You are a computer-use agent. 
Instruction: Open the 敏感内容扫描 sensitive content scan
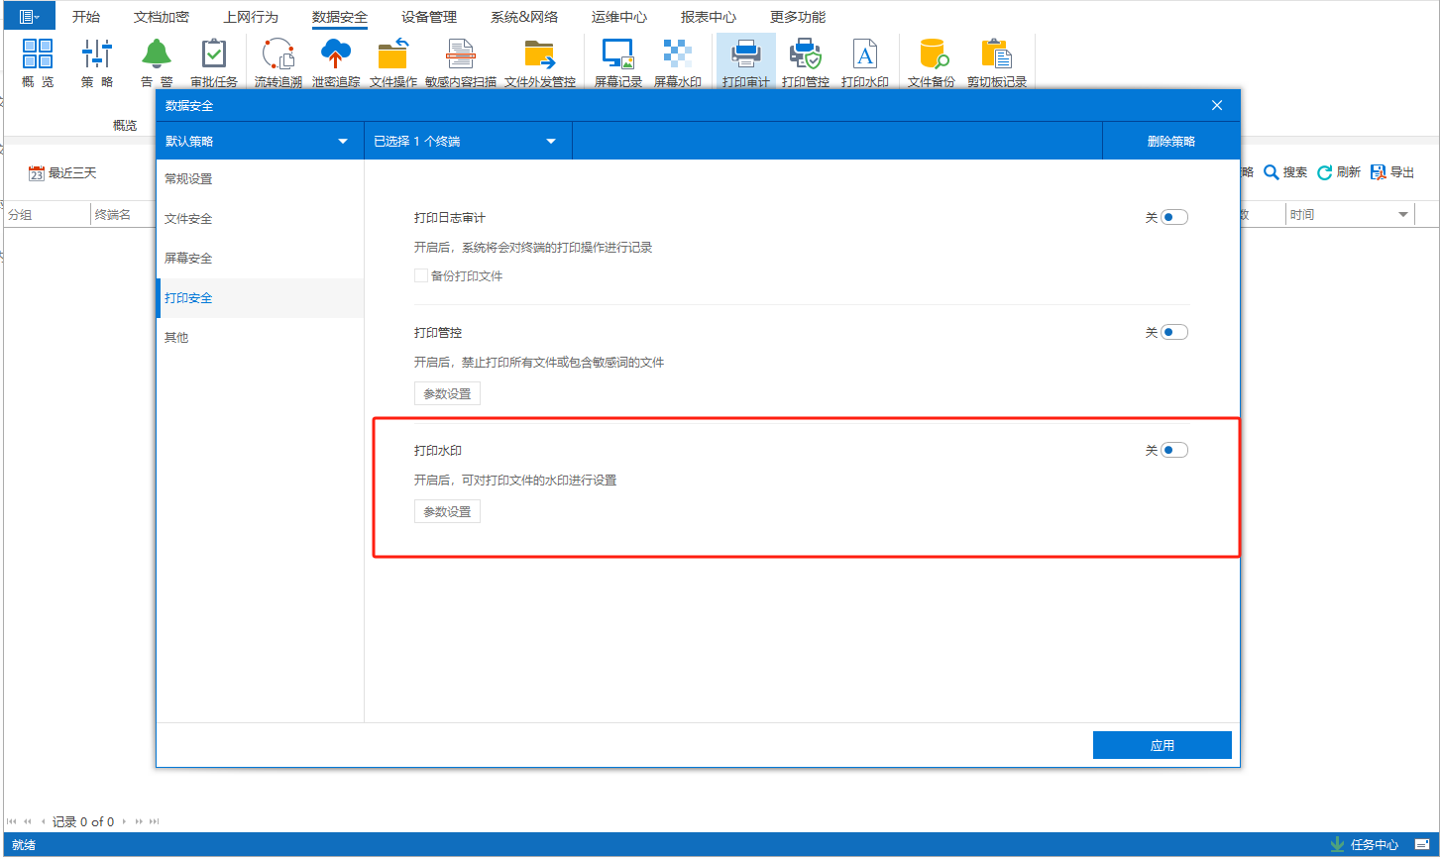460,62
